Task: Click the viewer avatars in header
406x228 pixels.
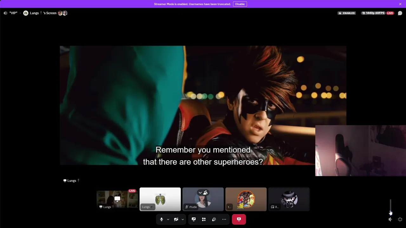Action: coord(62,13)
